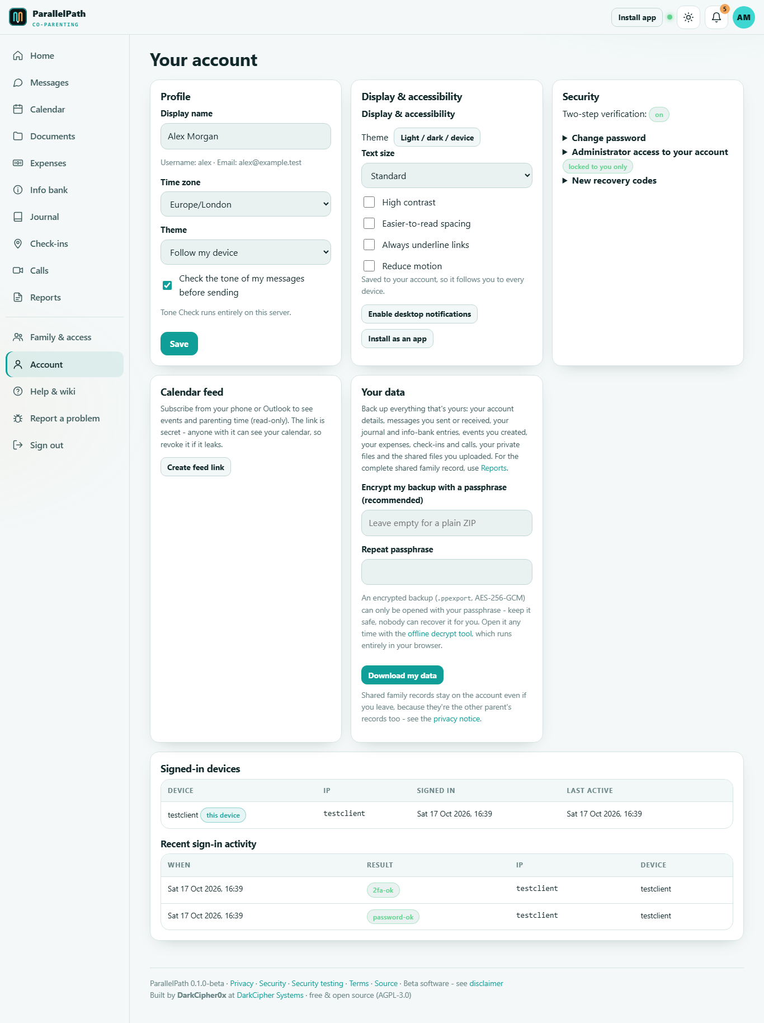The width and height of the screenshot is (764, 1023).
Task: Open the Time zone dropdown
Action: coord(246,204)
